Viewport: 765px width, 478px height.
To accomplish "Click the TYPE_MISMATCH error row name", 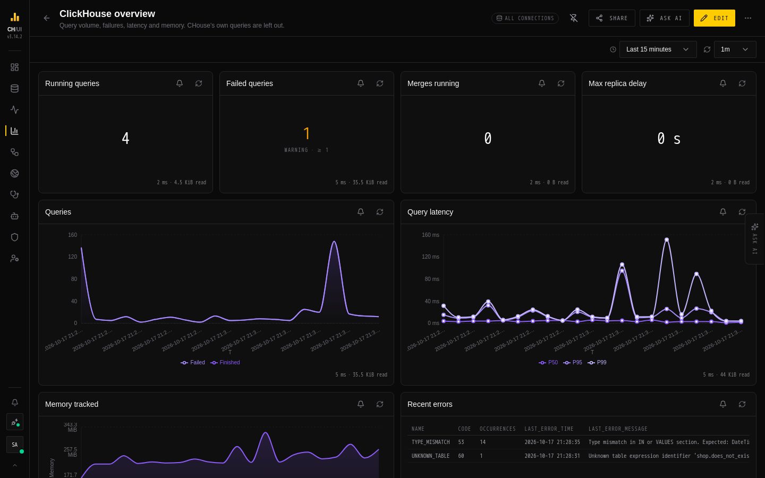I will (x=430, y=442).
